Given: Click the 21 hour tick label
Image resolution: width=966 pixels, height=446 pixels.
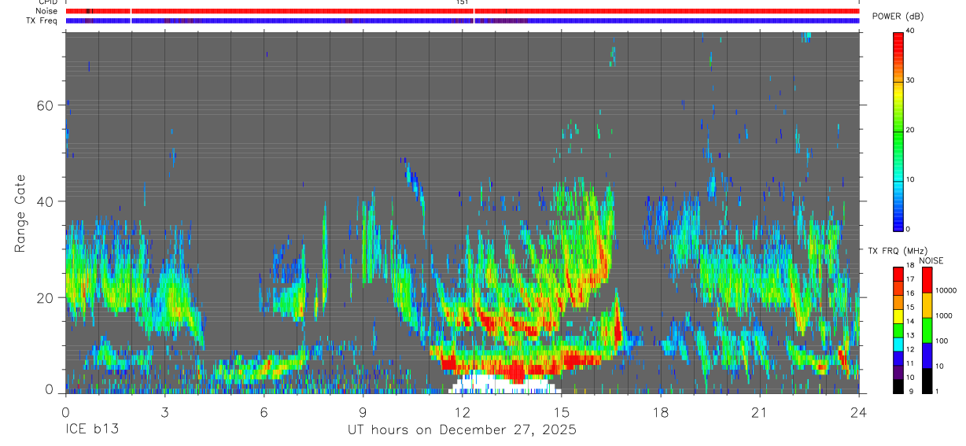Looking at the screenshot, I should point(759,412).
